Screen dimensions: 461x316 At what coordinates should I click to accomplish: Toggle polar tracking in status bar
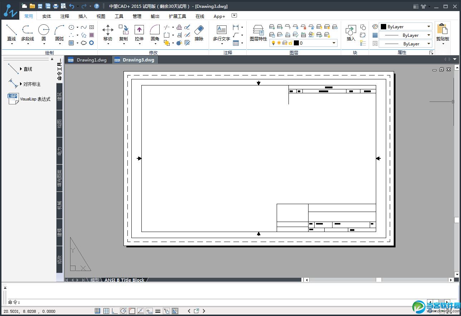click(123, 311)
